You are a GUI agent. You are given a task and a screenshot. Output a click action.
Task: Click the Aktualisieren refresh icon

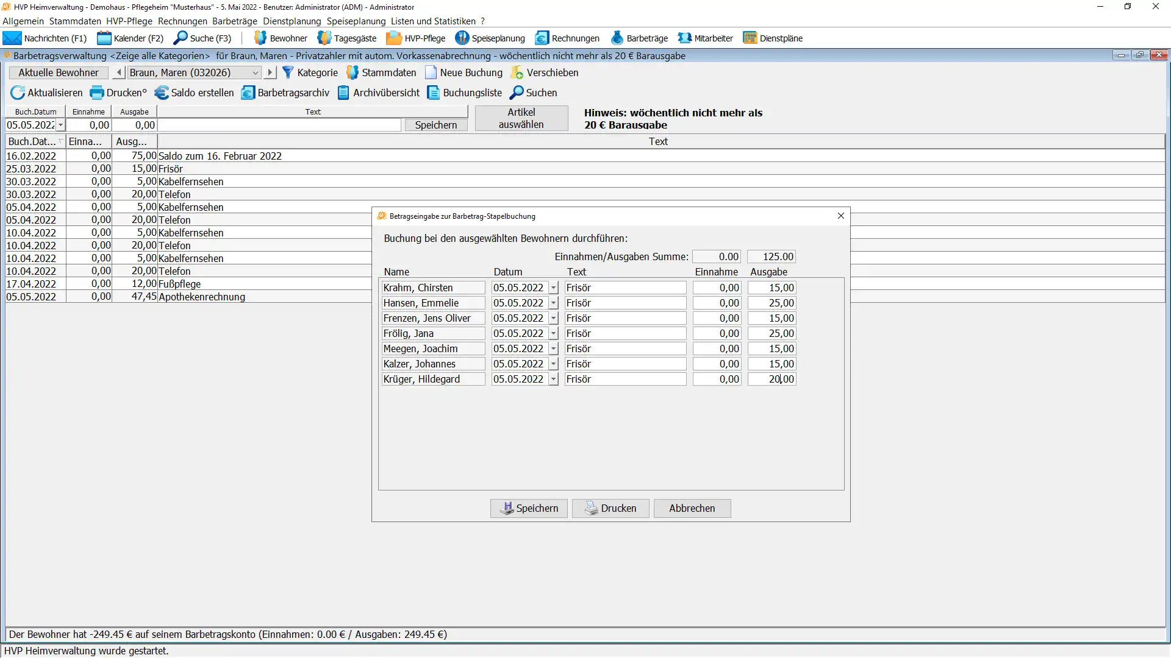pyautogui.click(x=18, y=93)
